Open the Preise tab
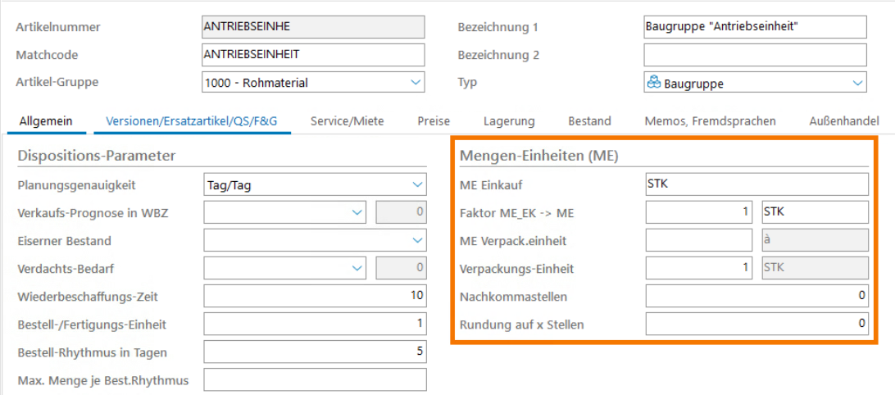 434,121
